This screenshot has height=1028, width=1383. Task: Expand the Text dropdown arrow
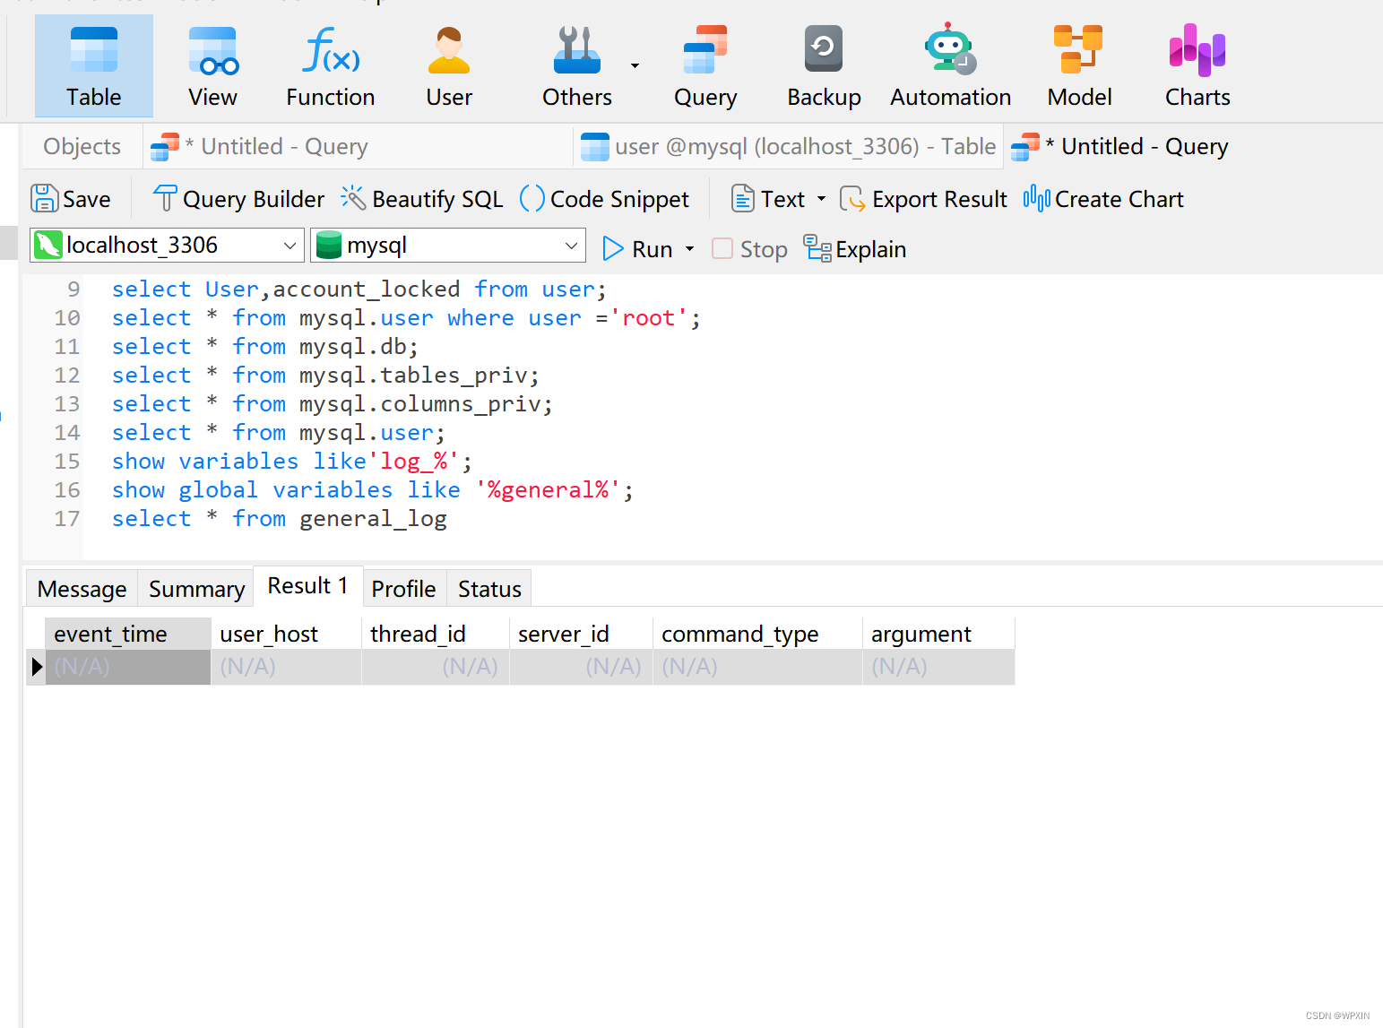tap(821, 199)
